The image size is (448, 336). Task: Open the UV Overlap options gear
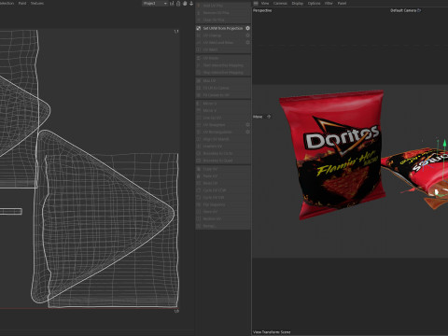pyautogui.click(x=247, y=35)
